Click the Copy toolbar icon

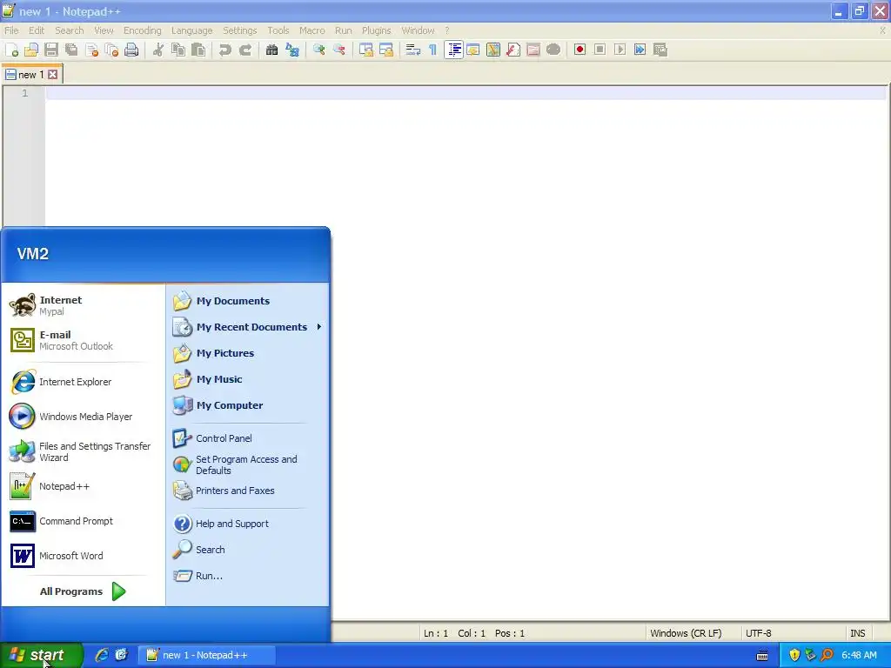(178, 50)
